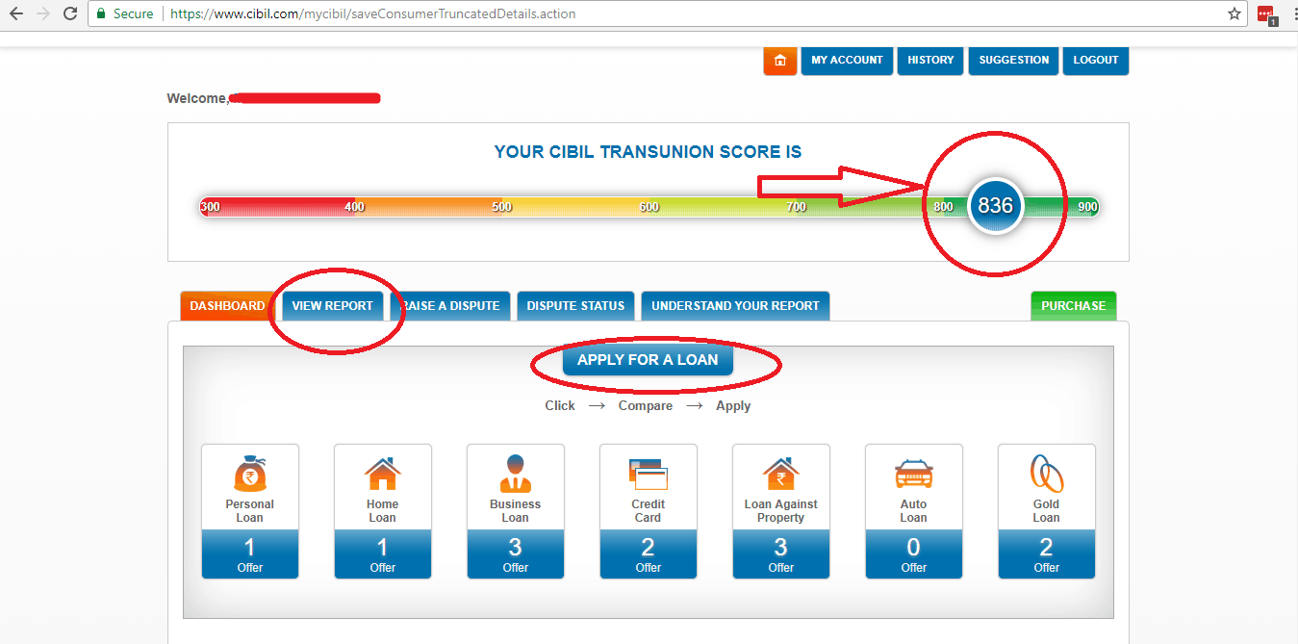
Task: Bookmark page with the star icon
Action: (x=1234, y=14)
